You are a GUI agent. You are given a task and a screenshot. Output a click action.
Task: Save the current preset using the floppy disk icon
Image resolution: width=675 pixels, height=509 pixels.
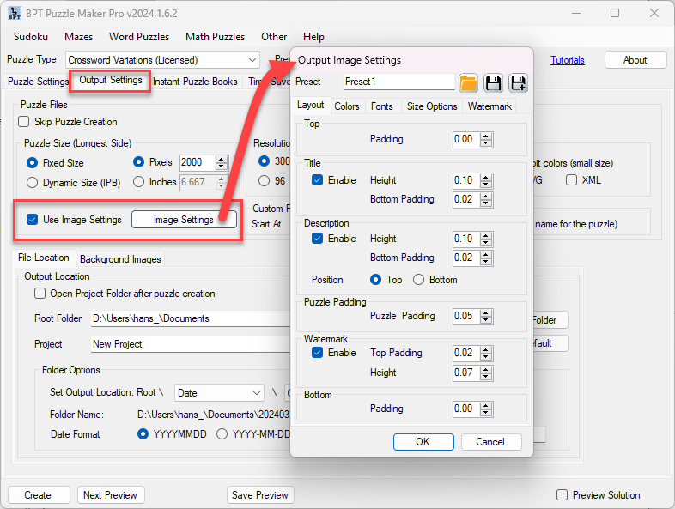493,82
